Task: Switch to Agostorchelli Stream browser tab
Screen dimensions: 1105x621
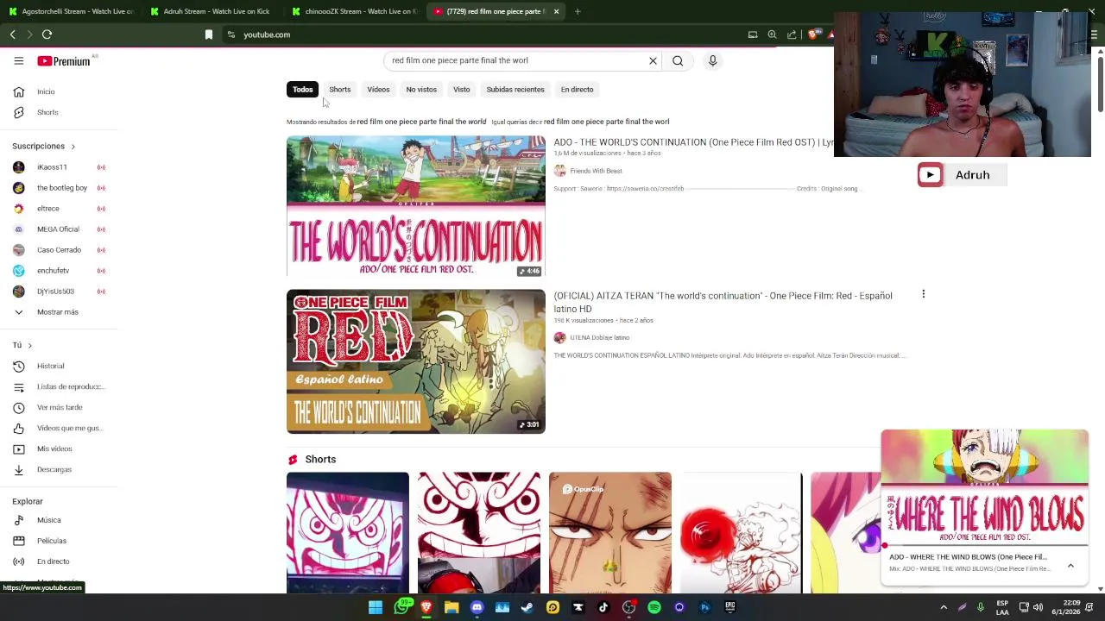Action: 69,11
